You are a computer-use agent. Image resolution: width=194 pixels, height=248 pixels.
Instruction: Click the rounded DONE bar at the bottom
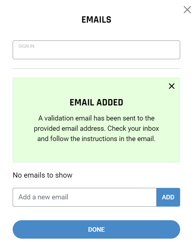pos(96,230)
